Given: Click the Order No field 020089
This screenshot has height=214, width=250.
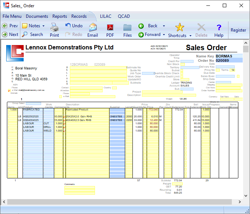Looking at the screenshot, I should tap(229, 60).
